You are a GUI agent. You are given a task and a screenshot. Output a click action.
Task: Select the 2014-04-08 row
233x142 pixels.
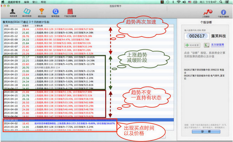pos(89,113)
